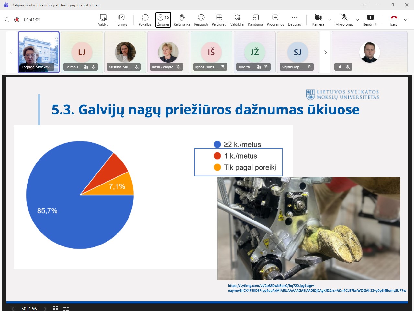
Task: Expand the leave options arrow next to Išeiti
Action: pos(406,20)
